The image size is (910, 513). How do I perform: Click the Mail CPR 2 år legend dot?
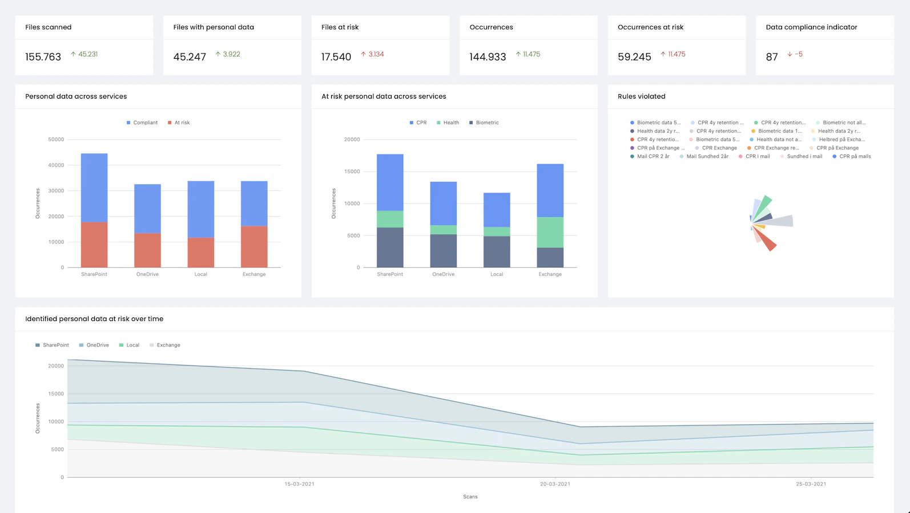(632, 156)
